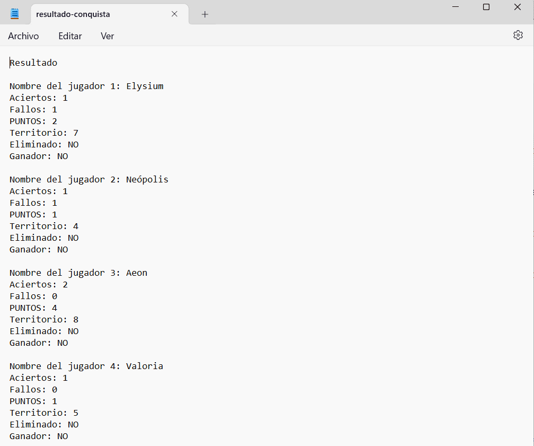Click 'Territorio: 4' line
Viewport: 534px width, 446px height.
(x=44, y=226)
